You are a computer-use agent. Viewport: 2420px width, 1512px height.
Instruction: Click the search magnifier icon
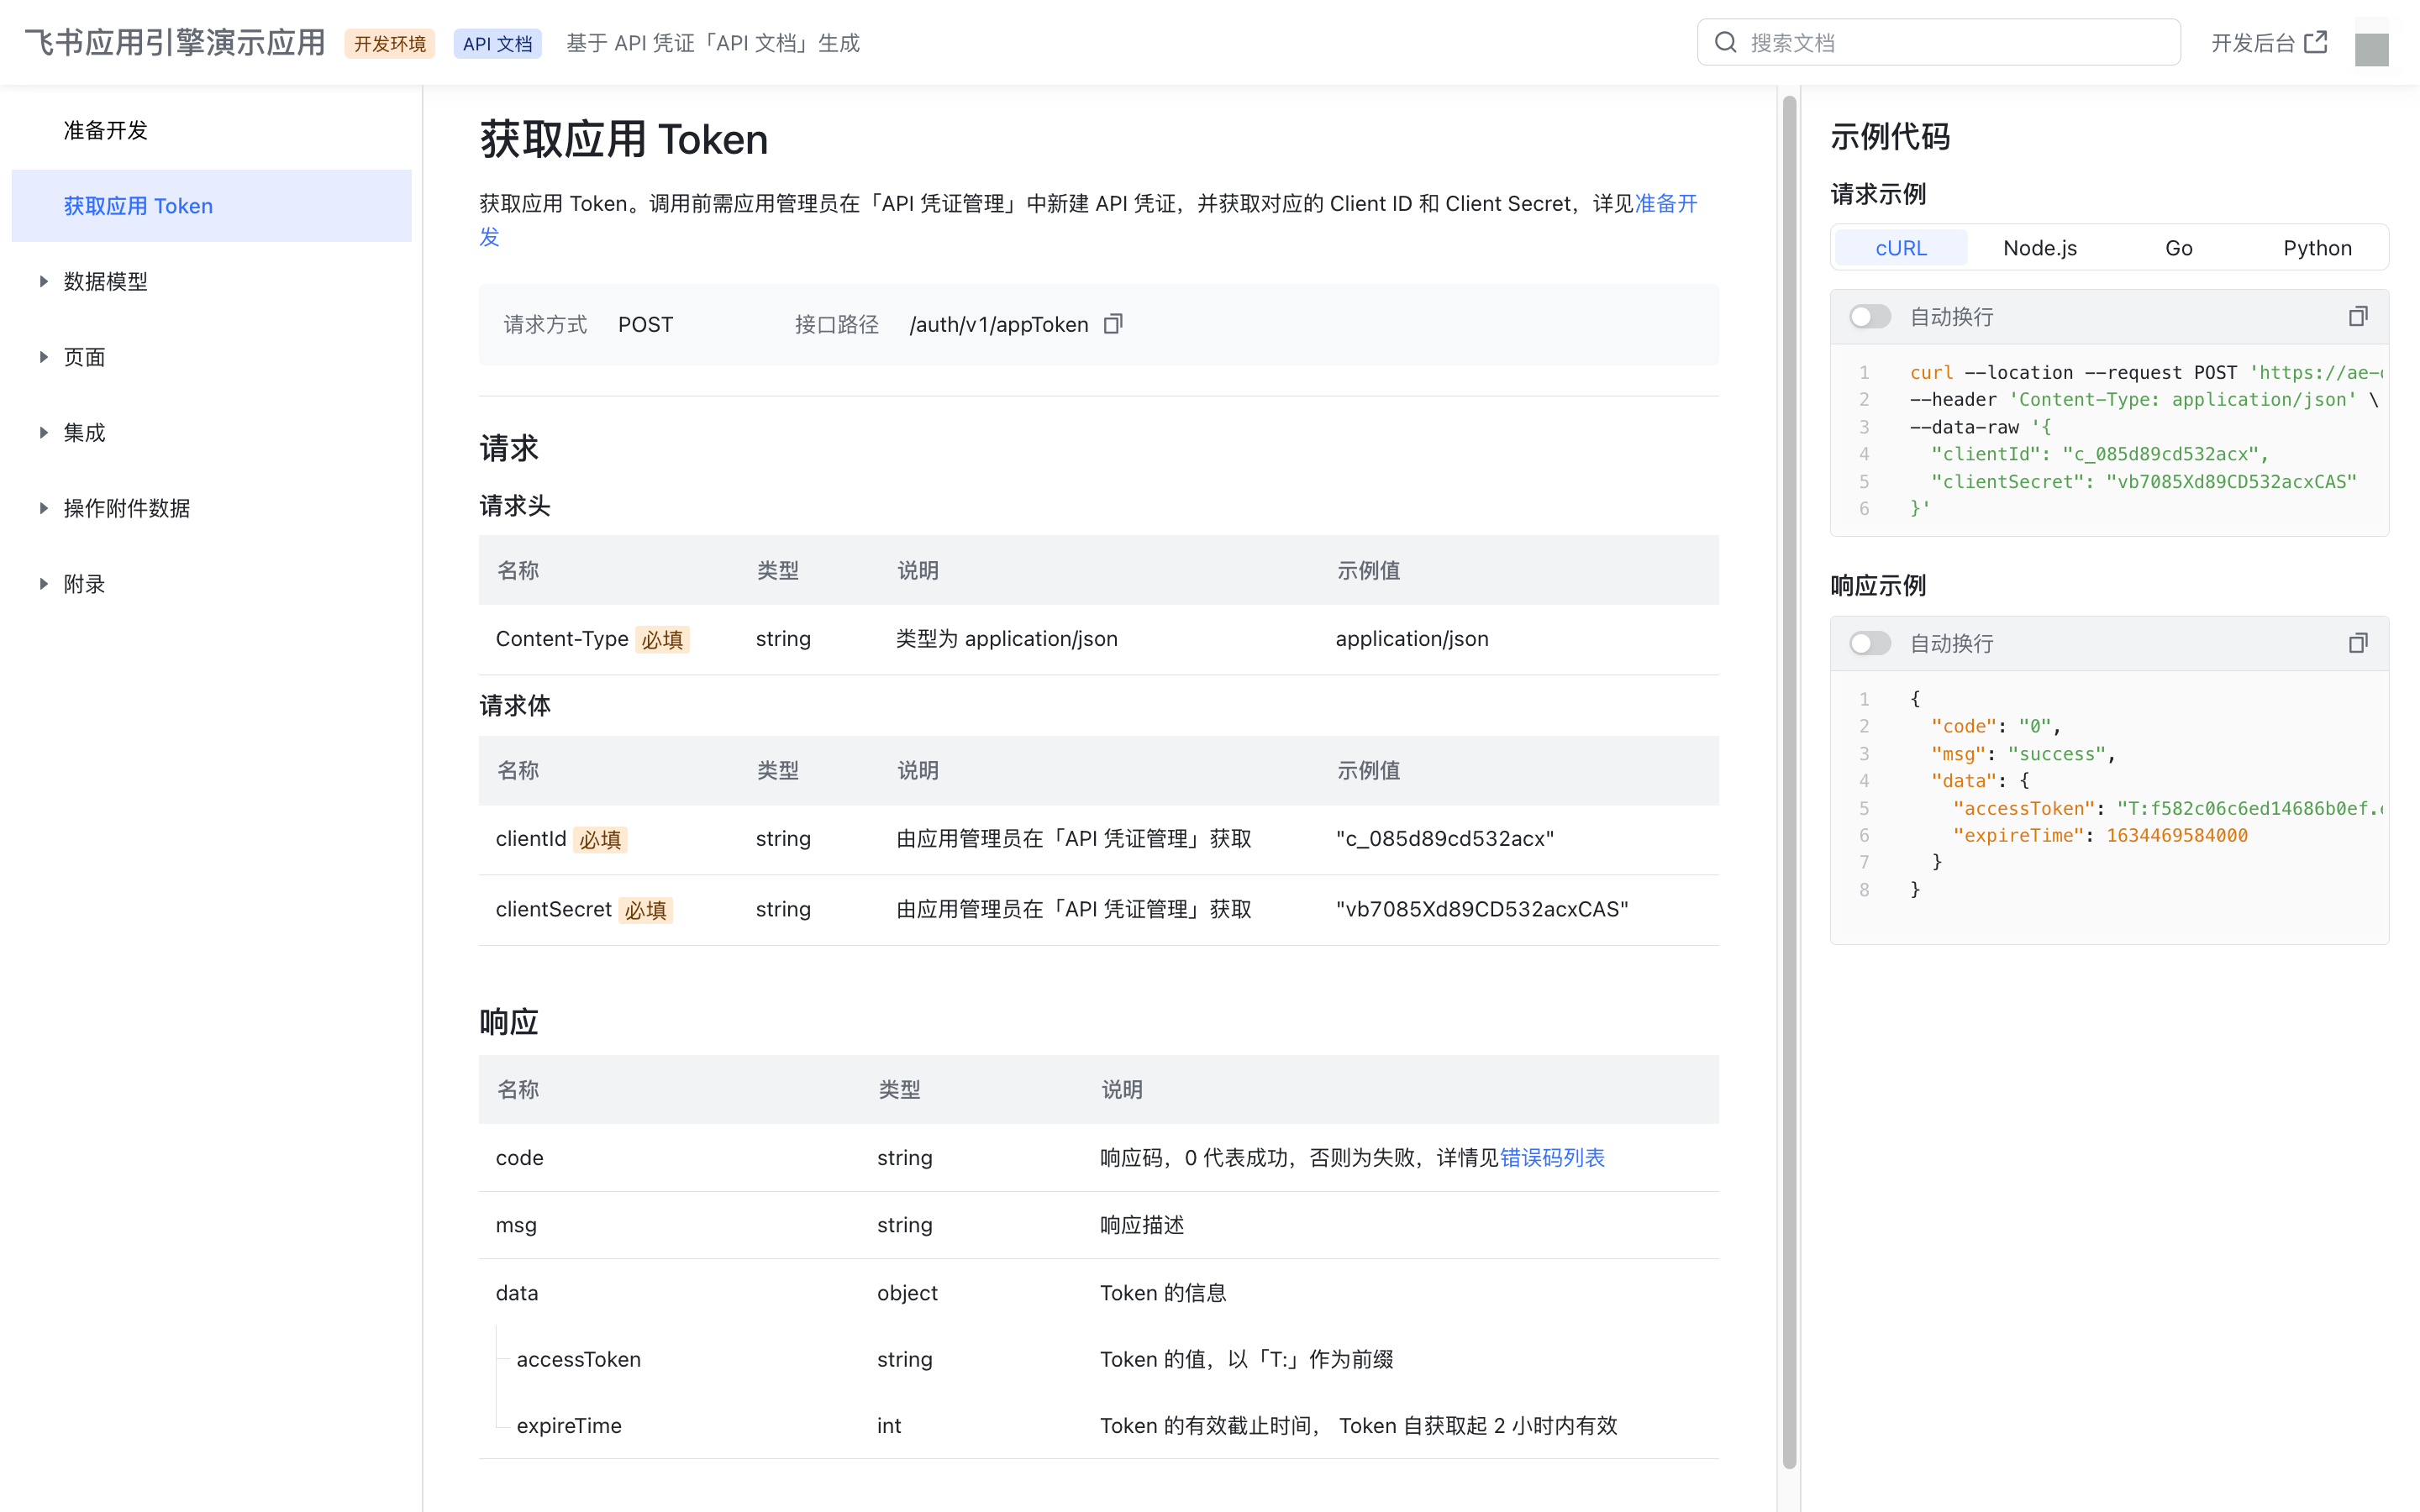(x=1726, y=42)
